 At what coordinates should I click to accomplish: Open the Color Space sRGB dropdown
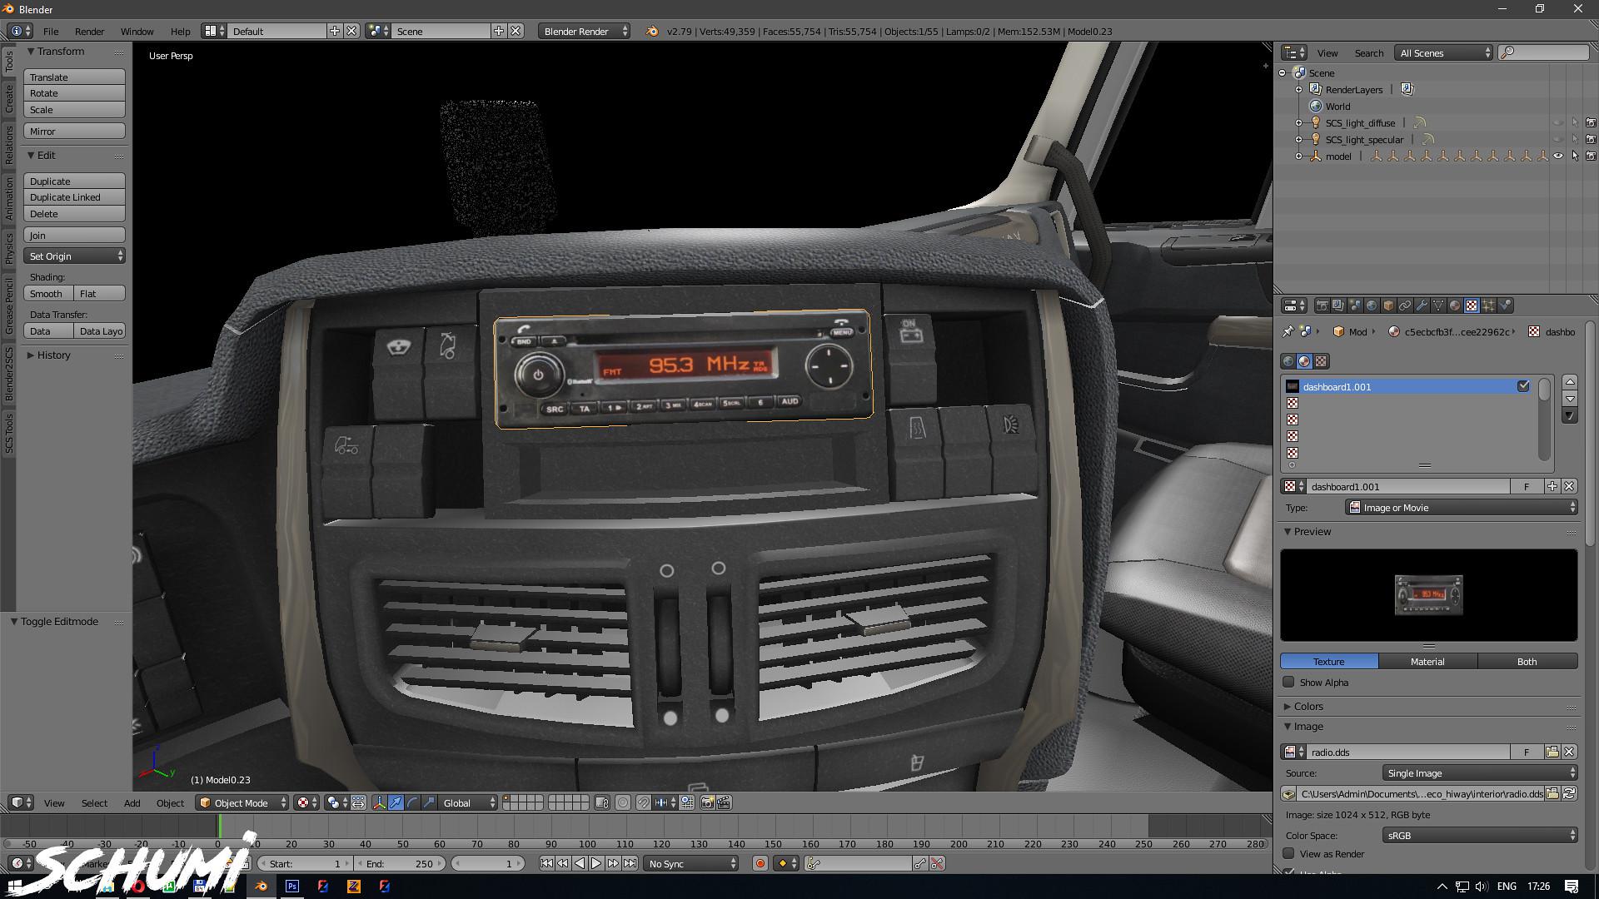click(x=1480, y=835)
